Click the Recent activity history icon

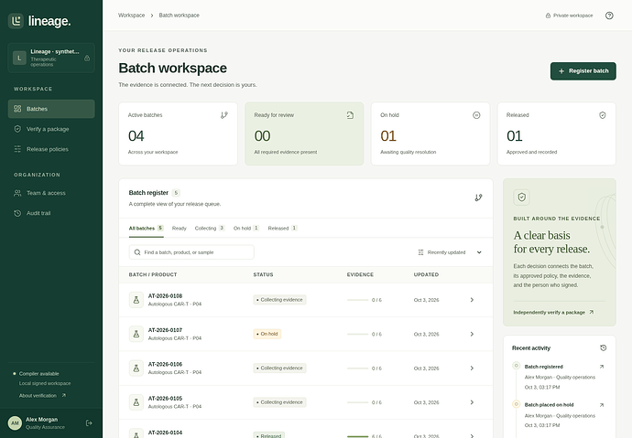(x=604, y=348)
